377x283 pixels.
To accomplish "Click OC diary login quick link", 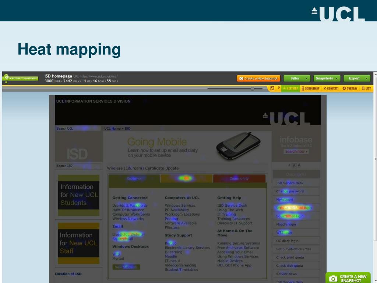I will (296, 241).
